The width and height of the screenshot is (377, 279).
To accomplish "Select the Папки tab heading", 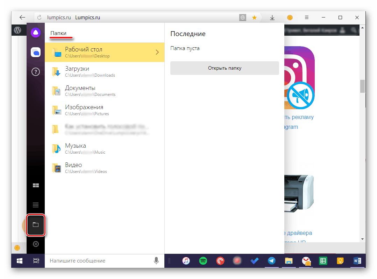I will pyautogui.click(x=58, y=33).
